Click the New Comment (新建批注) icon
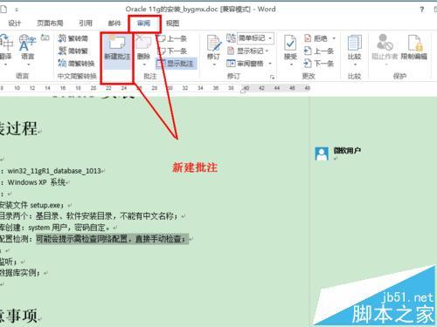437x327 pixels. 117,43
